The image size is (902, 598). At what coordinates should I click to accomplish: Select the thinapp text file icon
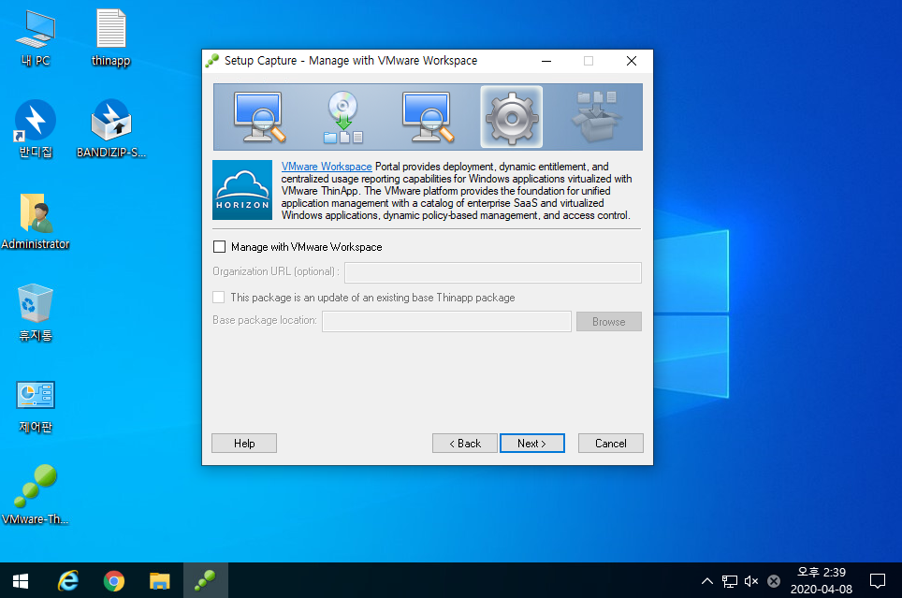click(111, 37)
